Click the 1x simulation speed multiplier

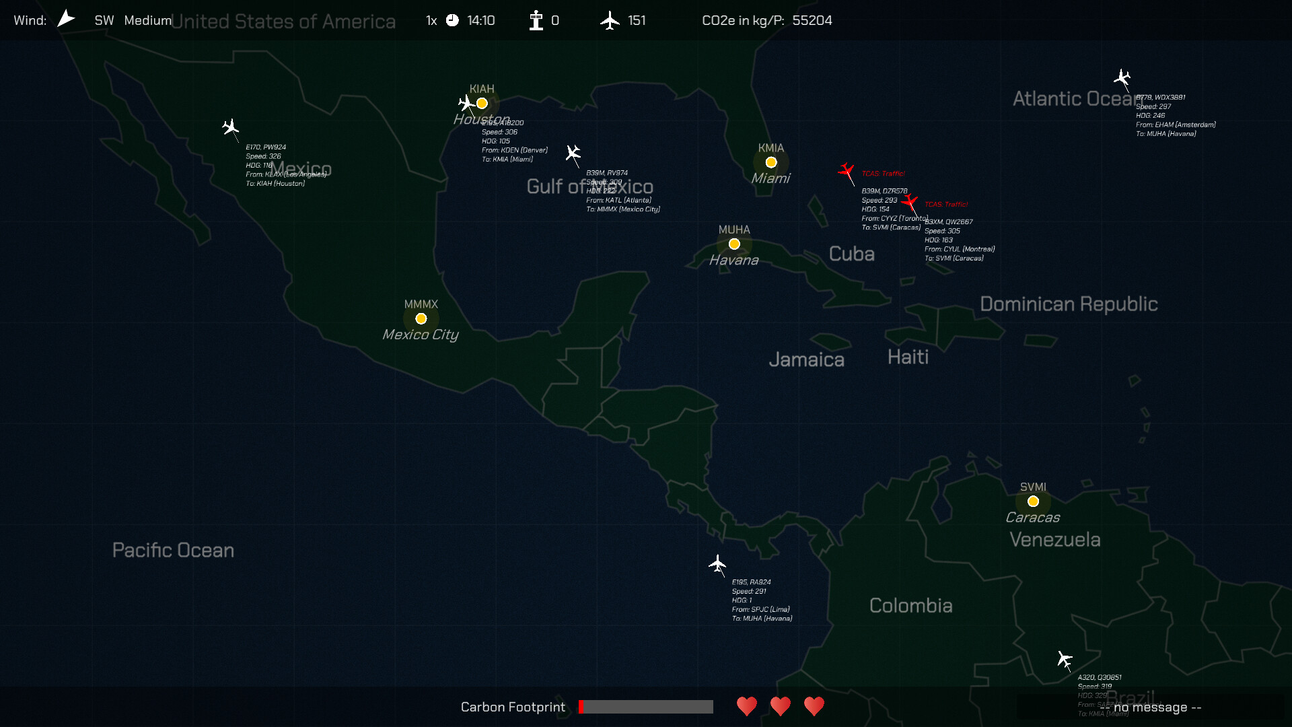click(431, 20)
